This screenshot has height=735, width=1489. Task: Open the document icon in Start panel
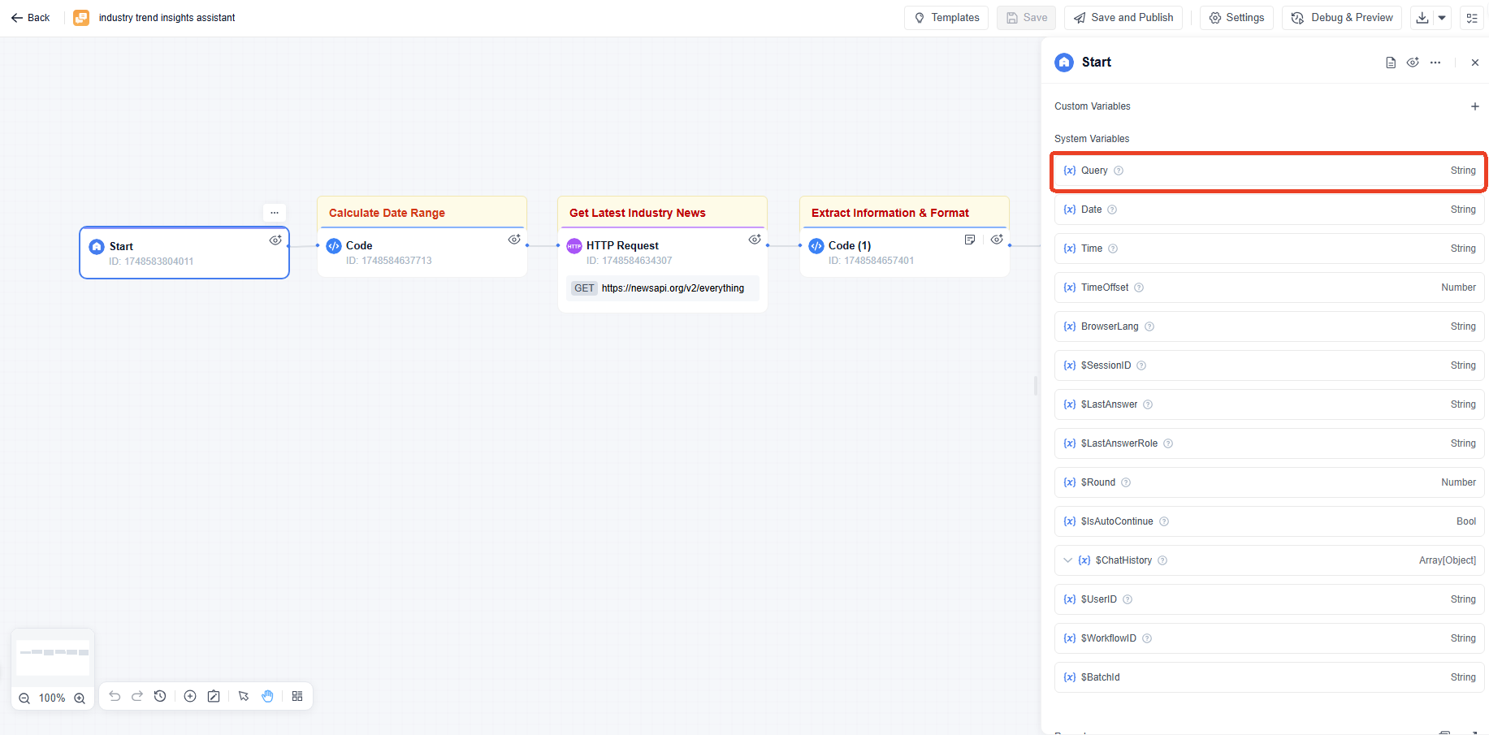(1391, 63)
